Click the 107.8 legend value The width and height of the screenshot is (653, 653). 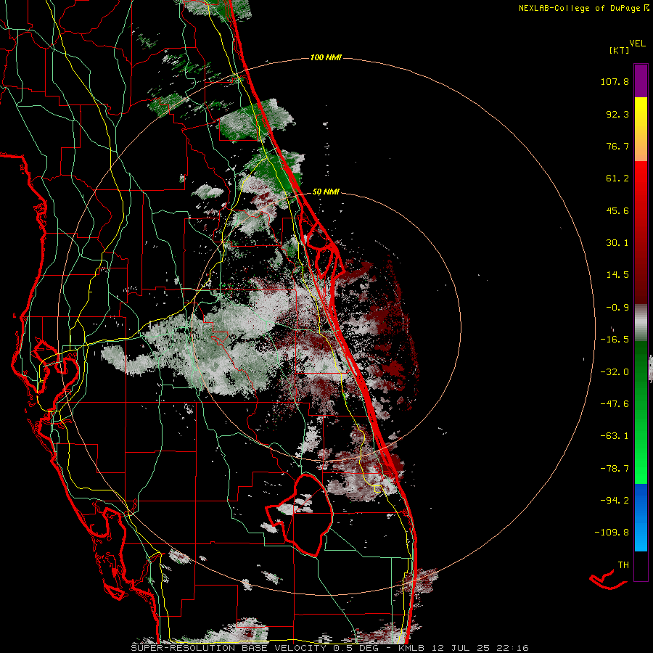pyautogui.click(x=615, y=81)
